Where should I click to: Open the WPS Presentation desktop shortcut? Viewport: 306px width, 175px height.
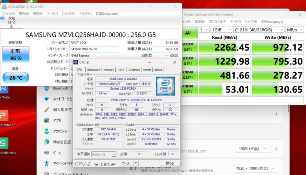point(4,118)
